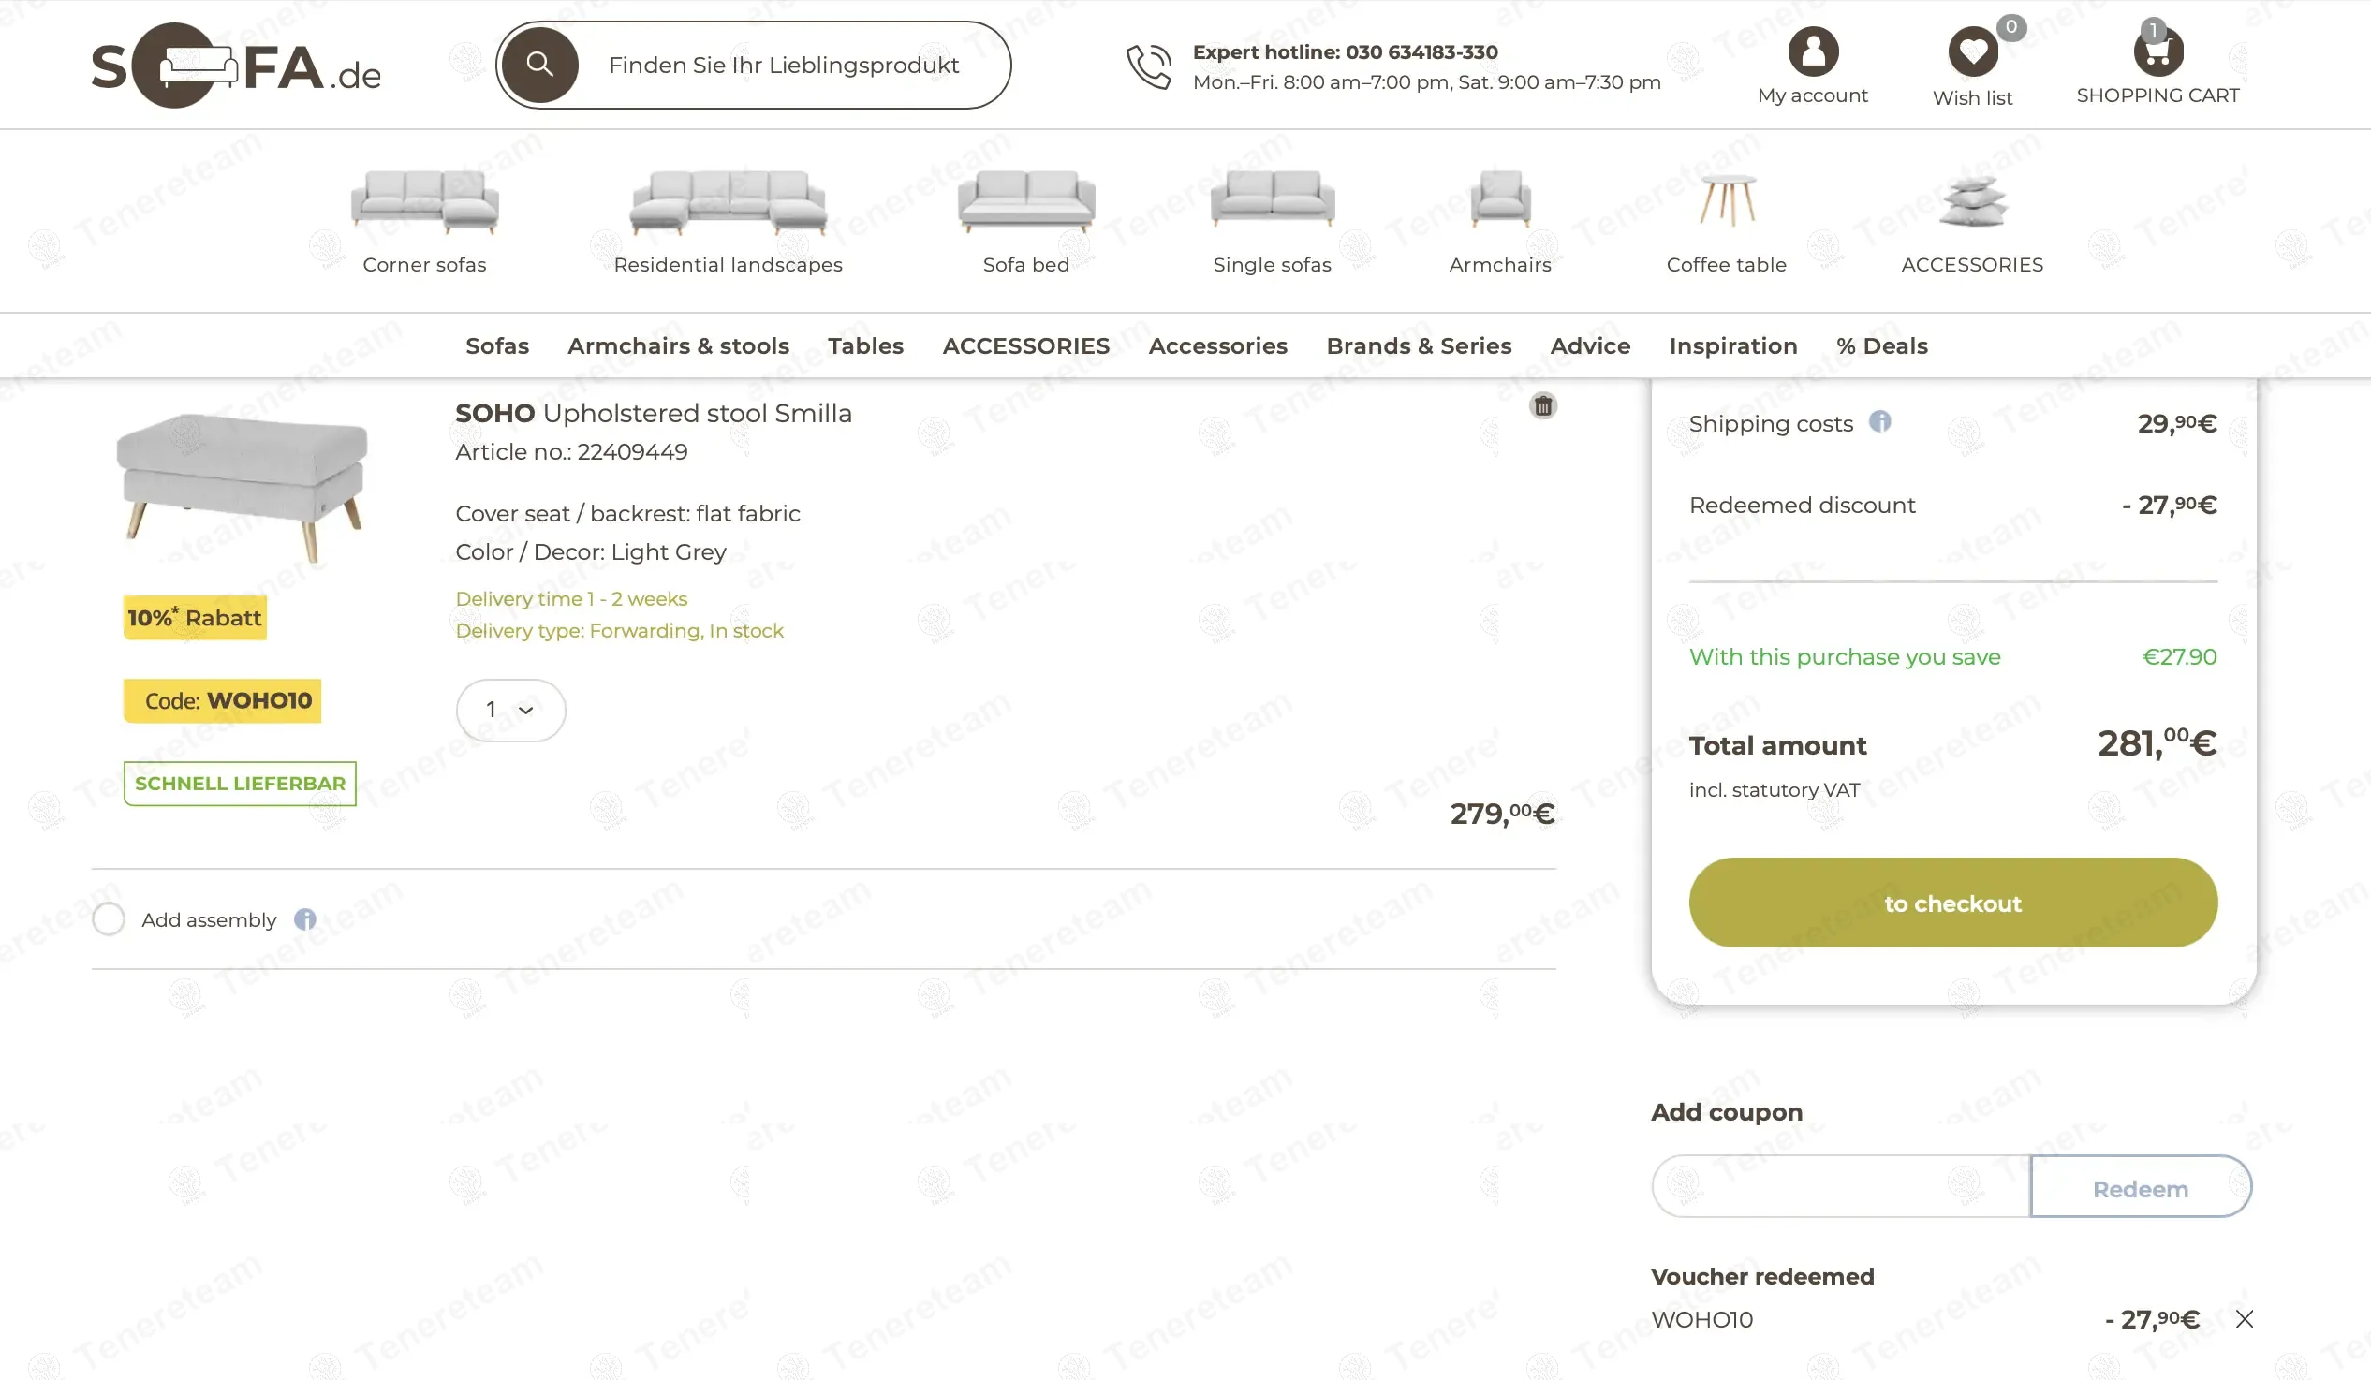This screenshot has width=2371, height=1380.
Task: Remove the WOHO10 voucher with X
Action: pos(2244,1319)
